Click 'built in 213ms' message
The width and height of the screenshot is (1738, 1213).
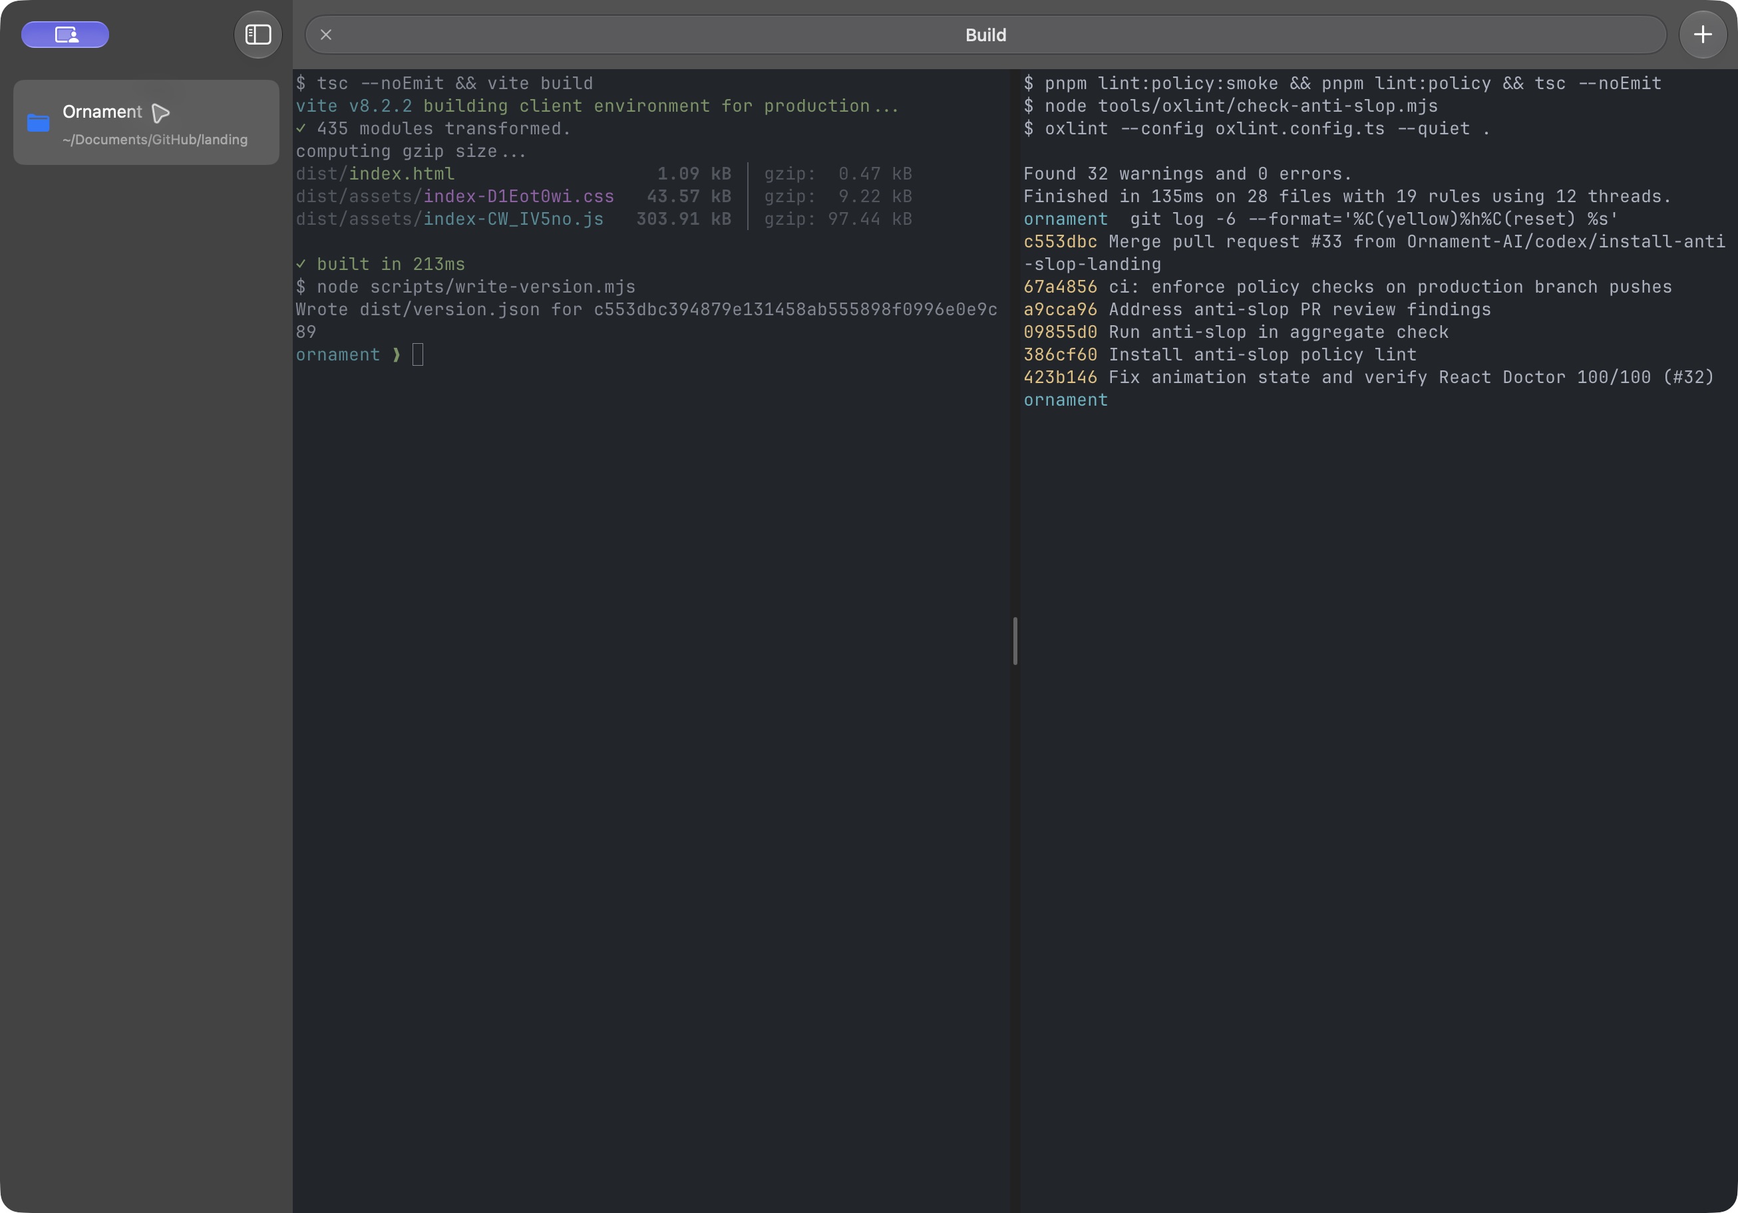point(391,265)
